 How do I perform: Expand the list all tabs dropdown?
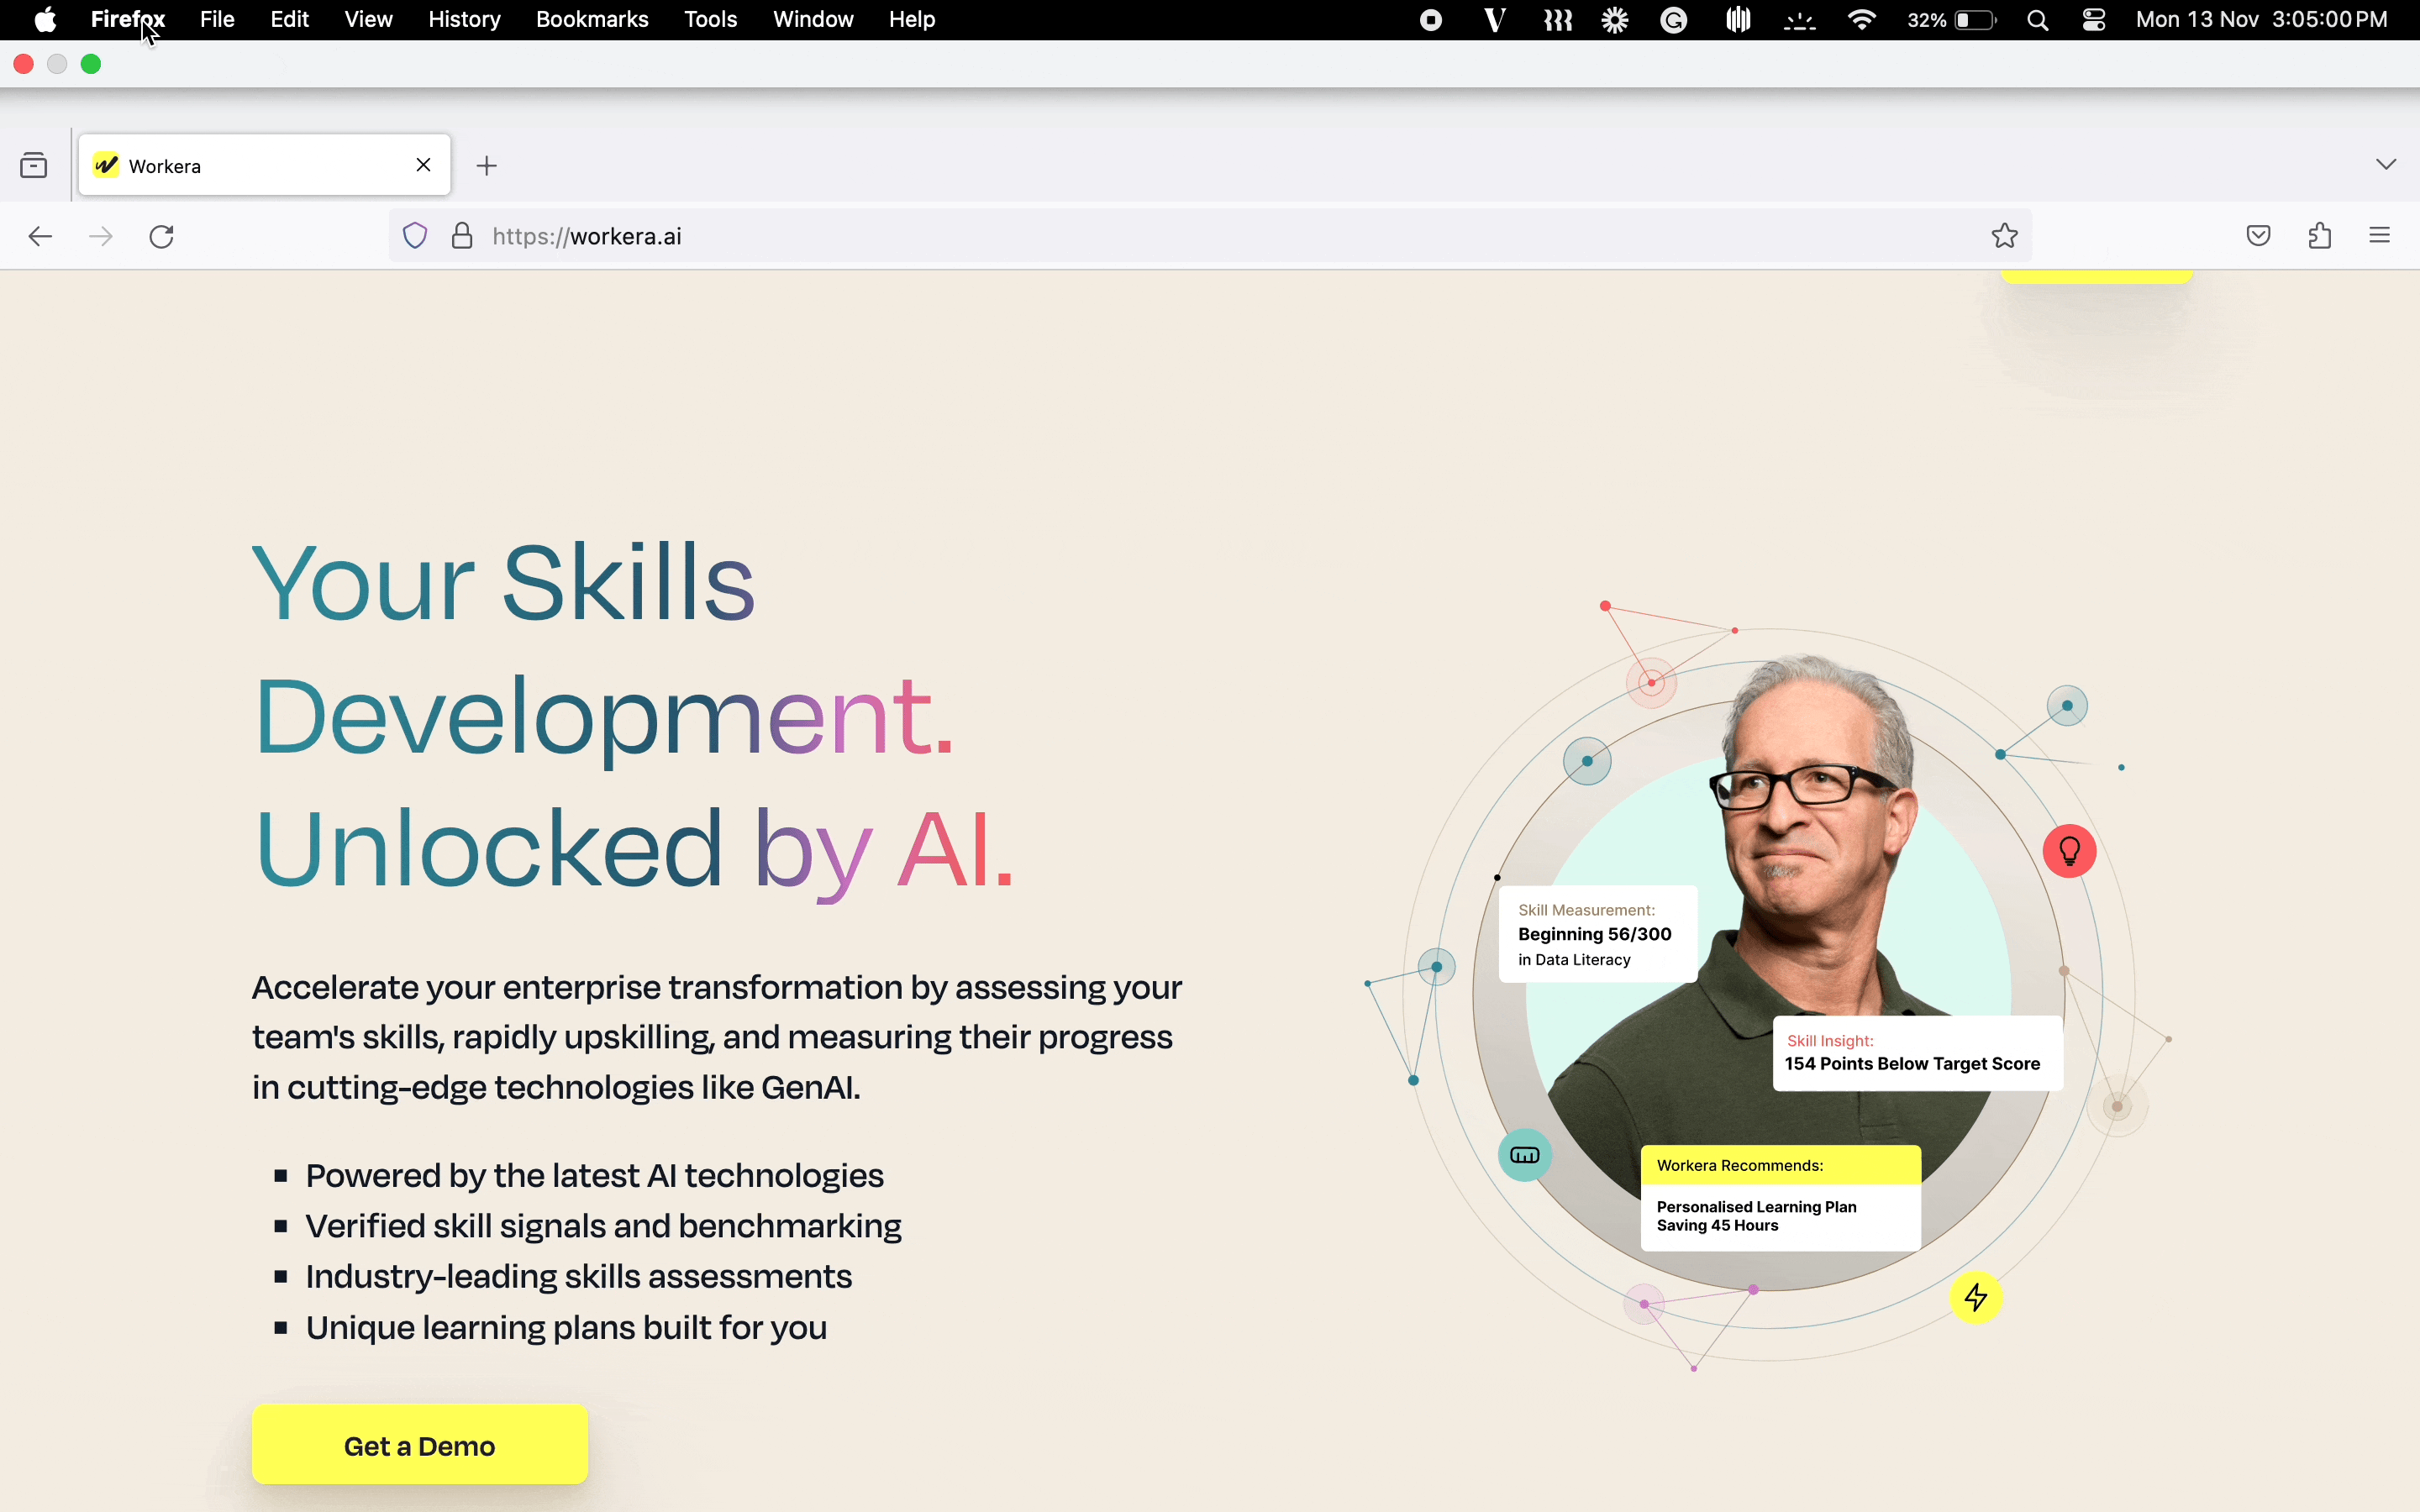[2386, 164]
